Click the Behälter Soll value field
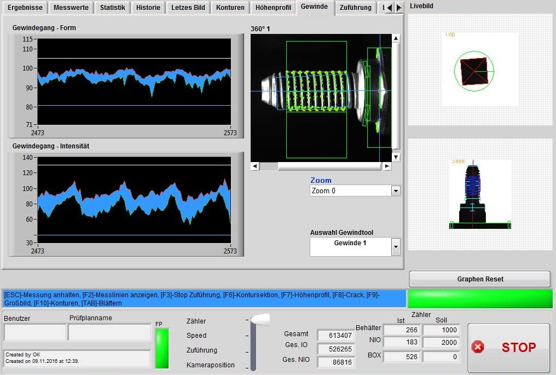The width and height of the screenshot is (556, 375). [441, 330]
